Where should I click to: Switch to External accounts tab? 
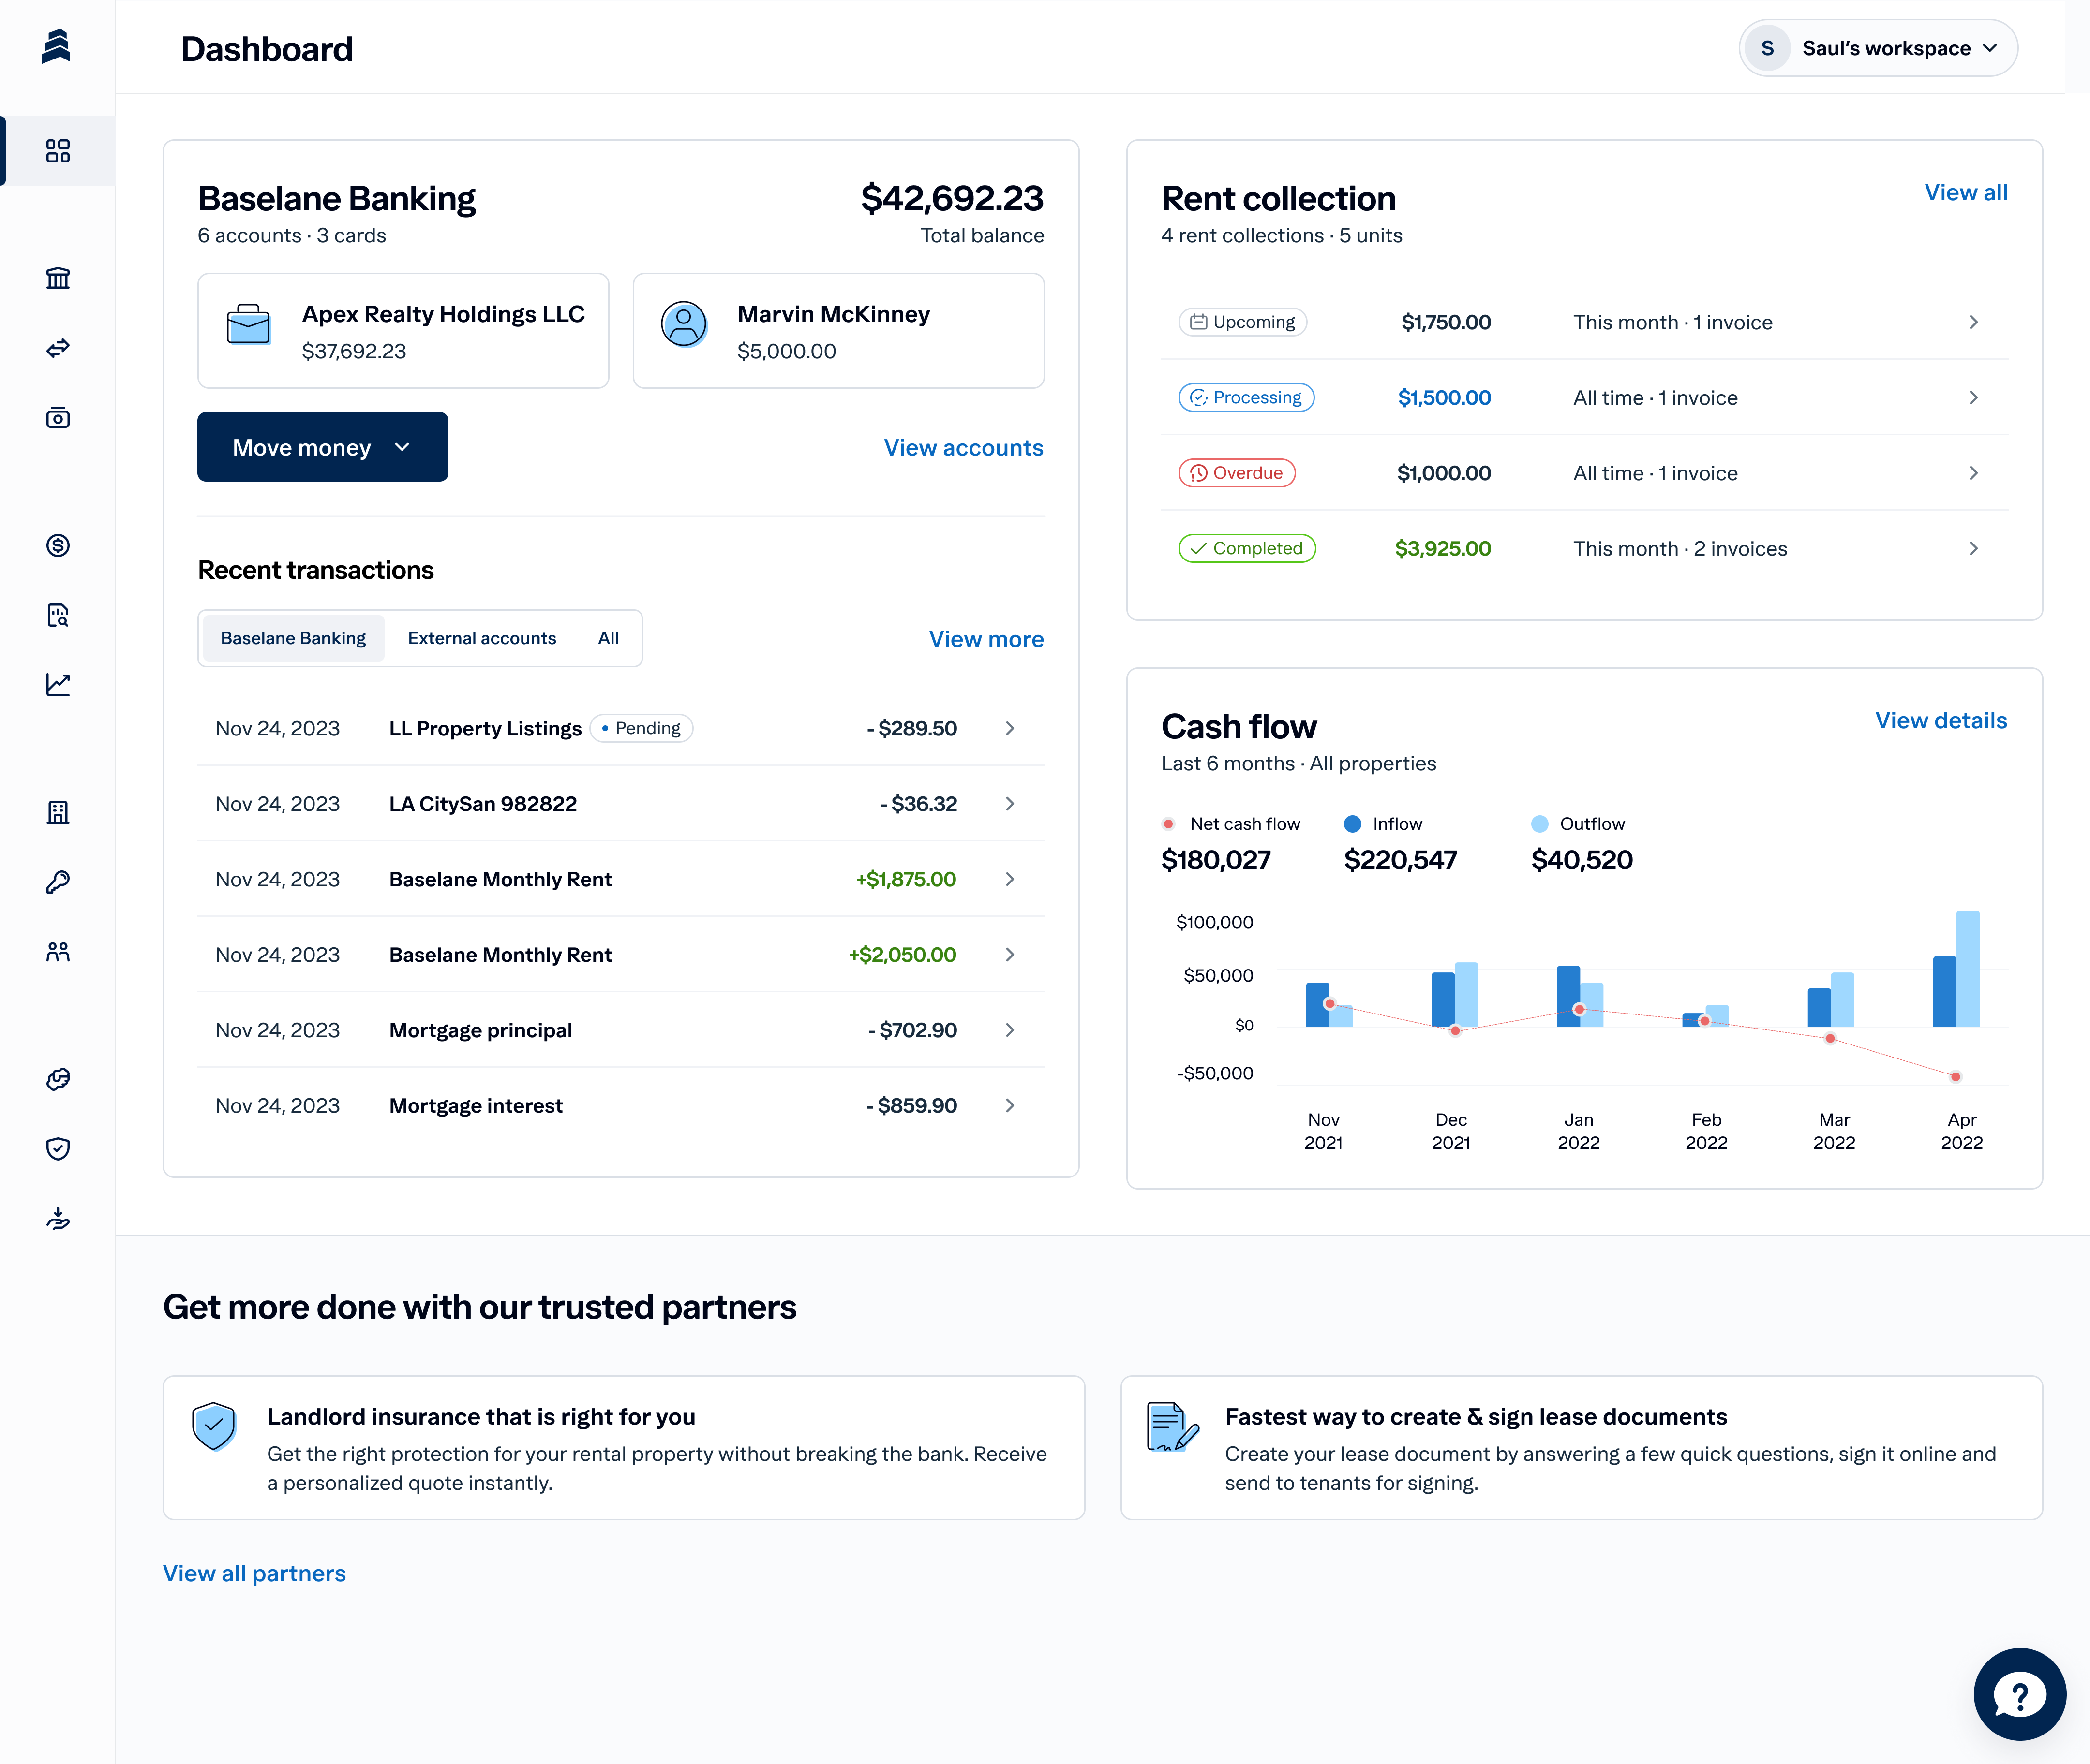[x=481, y=638]
